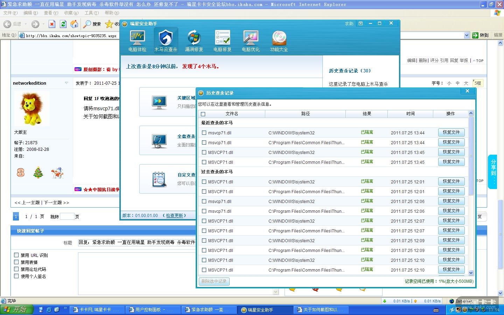Image resolution: width=504 pixels, height=315 pixels.
Task: Click the 分享到 share side tab
Action: 493,172
